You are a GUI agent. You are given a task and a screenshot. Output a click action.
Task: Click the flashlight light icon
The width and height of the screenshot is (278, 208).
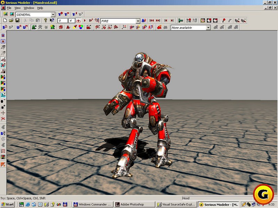[75, 27]
